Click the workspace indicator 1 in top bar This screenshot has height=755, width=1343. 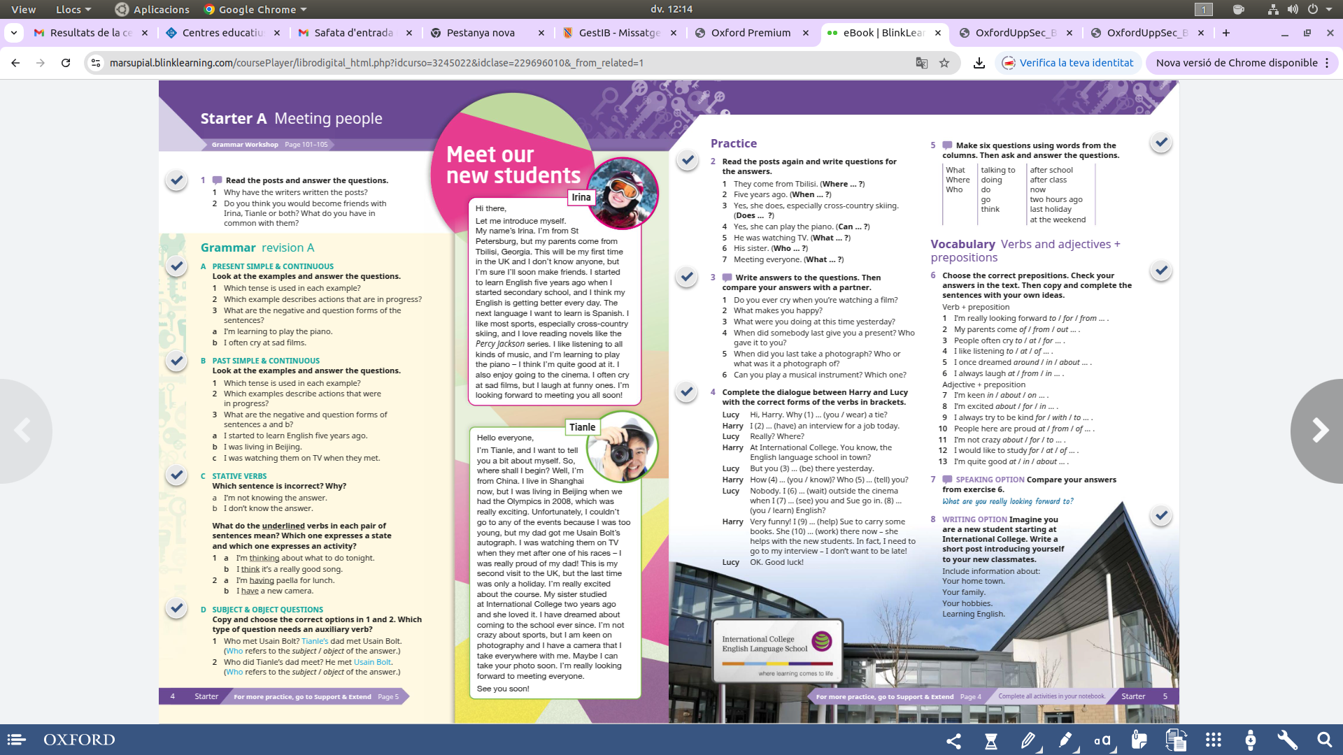[x=1204, y=10]
